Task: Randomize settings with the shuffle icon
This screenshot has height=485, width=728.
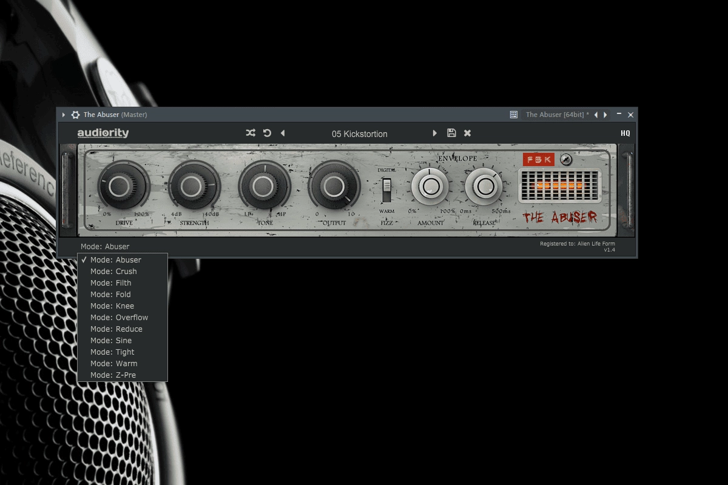Action: [x=251, y=133]
